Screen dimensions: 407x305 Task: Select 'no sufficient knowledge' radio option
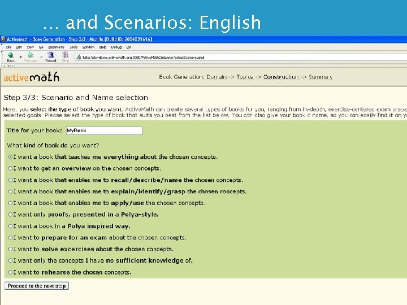point(10,260)
